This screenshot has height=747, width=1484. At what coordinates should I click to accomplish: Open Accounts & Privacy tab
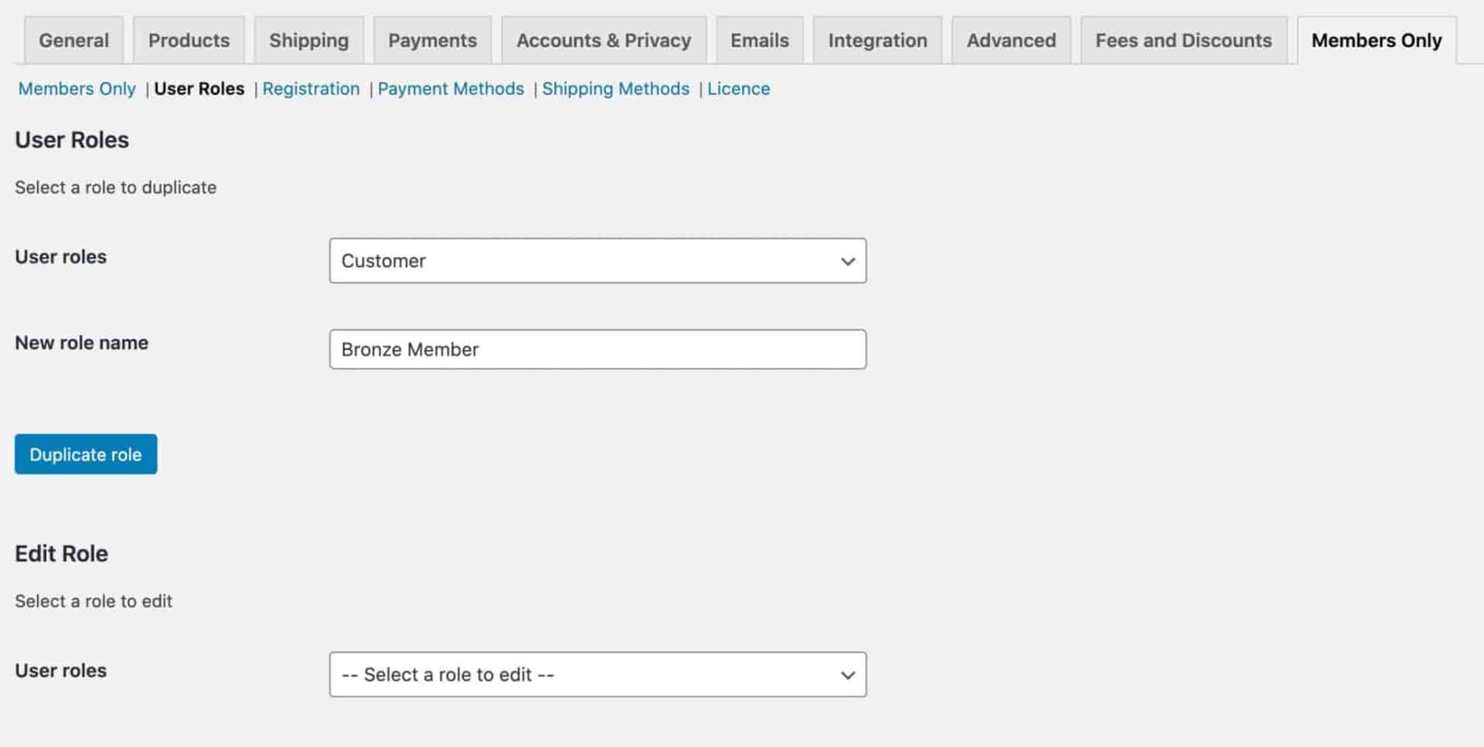click(x=604, y=40)
